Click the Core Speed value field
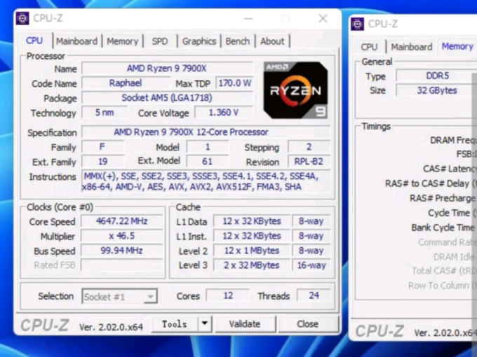Screen dimensions: 477x357 coord(121,221)
